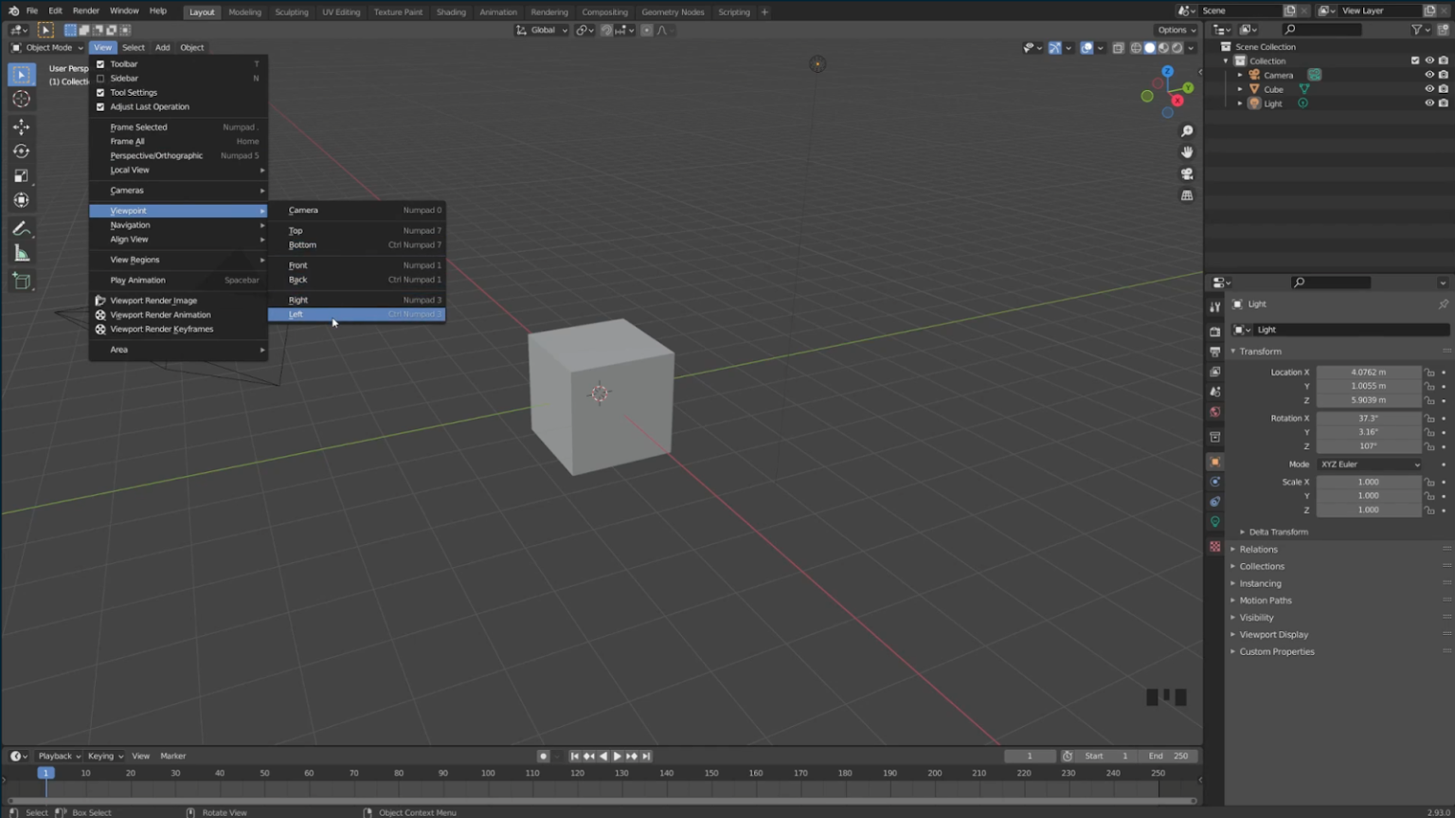
Task: Click the Options button in the header
Action: (1174, 29)
